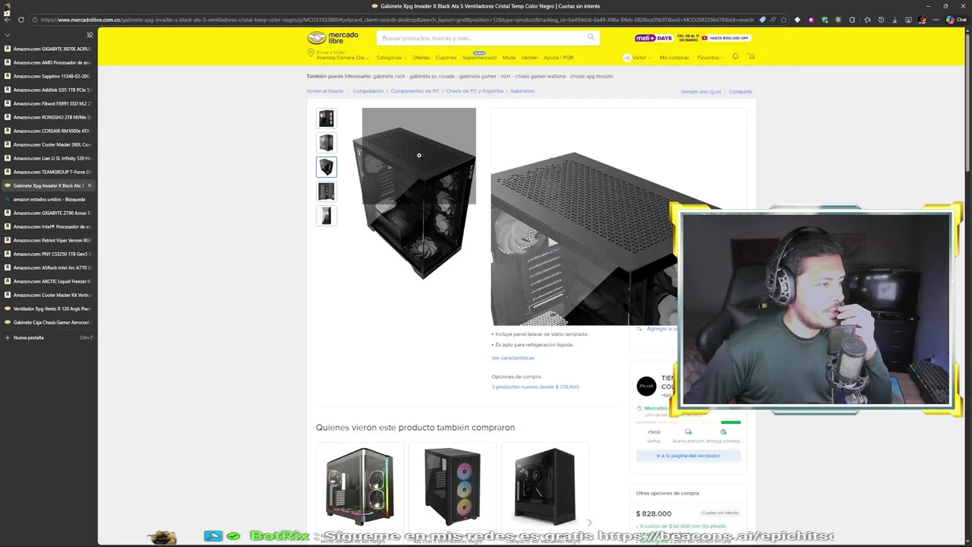972x547 pixels.
Task: Open the Computación breadcrumb
Action: coord(368,91)
